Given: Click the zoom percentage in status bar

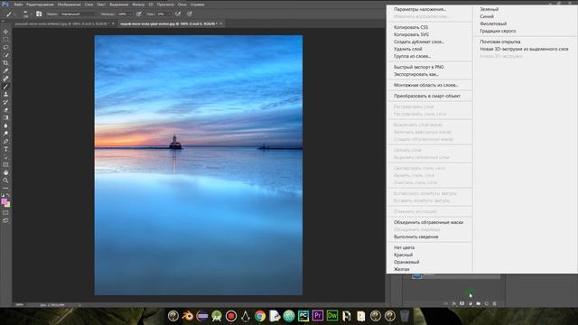Looking at the screenshot, I should click(19, 305).
